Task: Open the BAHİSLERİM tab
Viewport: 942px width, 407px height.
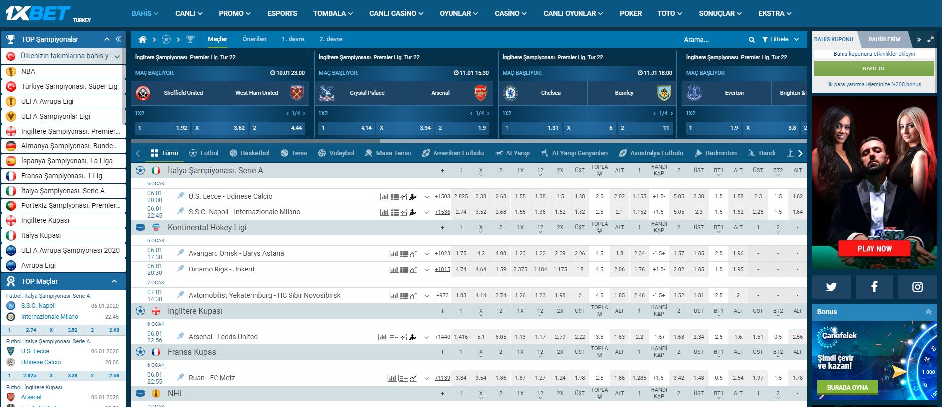Action: click(x=884, y=39)
